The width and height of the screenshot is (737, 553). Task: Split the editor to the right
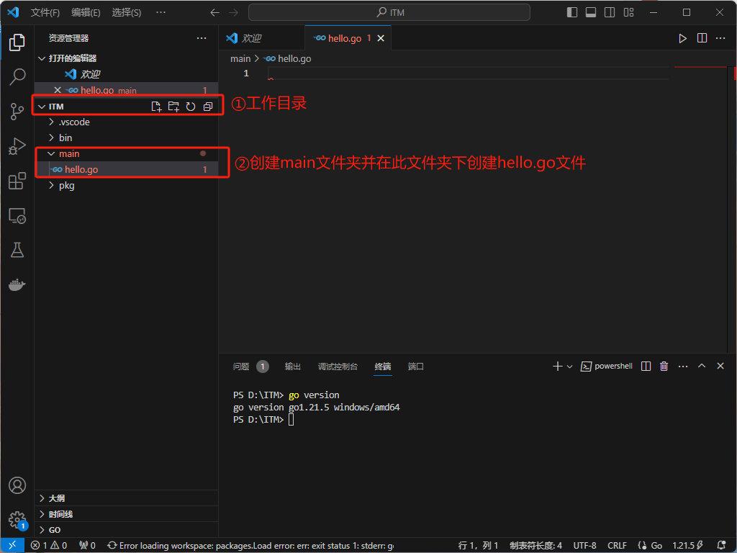[702, 38]
